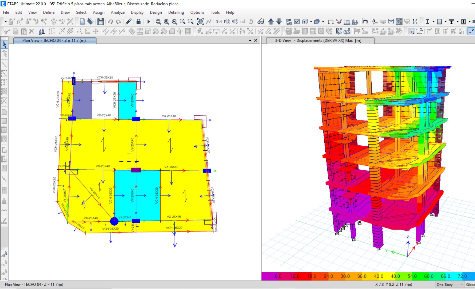Viewport: 475px width, 289px height.
Task: Click the Redo arrow icon
Action: [119, 21]
